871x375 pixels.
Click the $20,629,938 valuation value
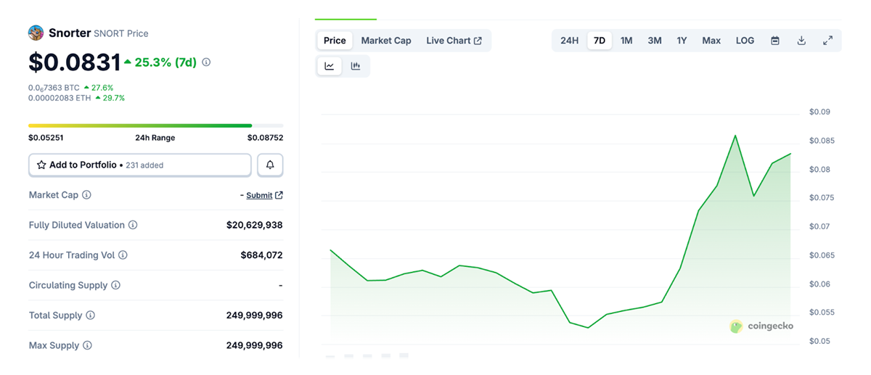click(x=254, y=225)
